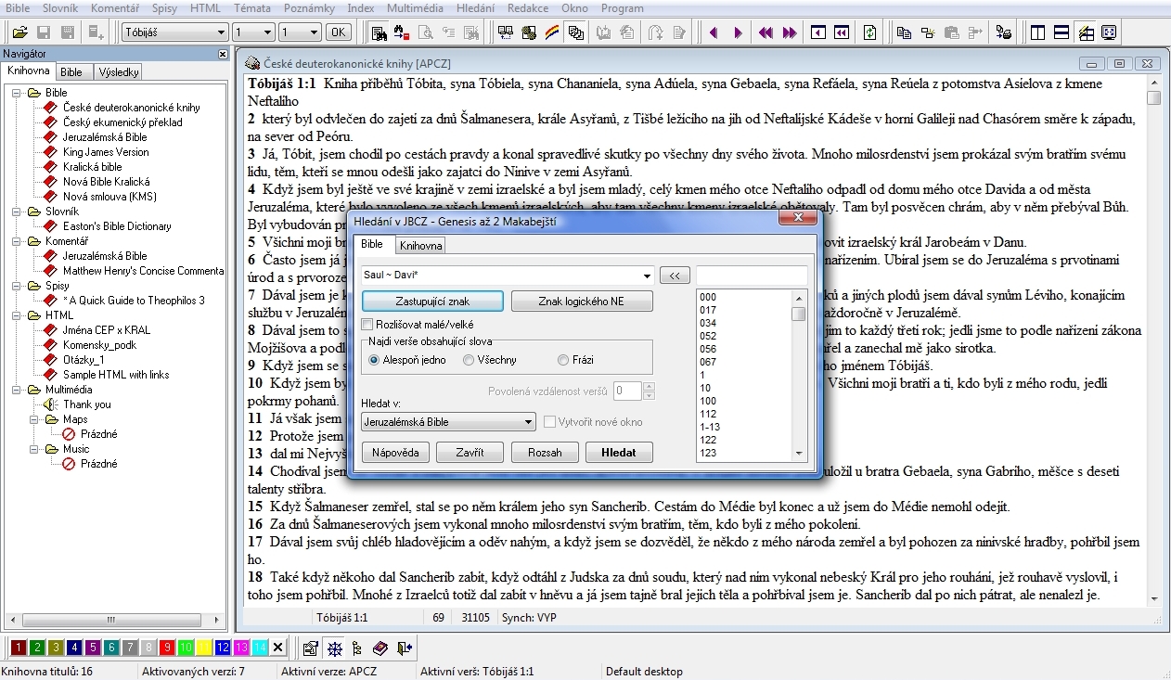The width and height of the screenshot is (1171, 680).
Task: Open the Témata menu
Action: (x=253, y=7)
